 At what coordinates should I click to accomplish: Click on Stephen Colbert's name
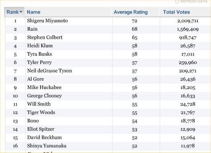tap(45, 37)
